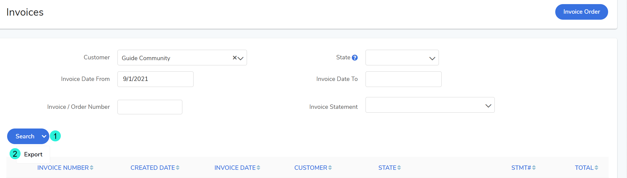Expand the State dropdown
Image resolution: width=627 pixels, height=178 pixels.
tap(432, 58)
